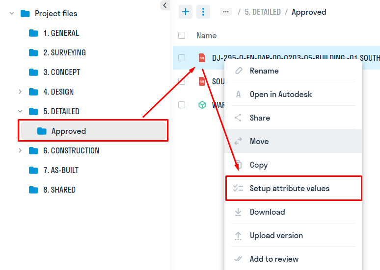Screen dimensions: 380x270
Task: Open the 2. SURVEYING folder
Action: point(64,52)
